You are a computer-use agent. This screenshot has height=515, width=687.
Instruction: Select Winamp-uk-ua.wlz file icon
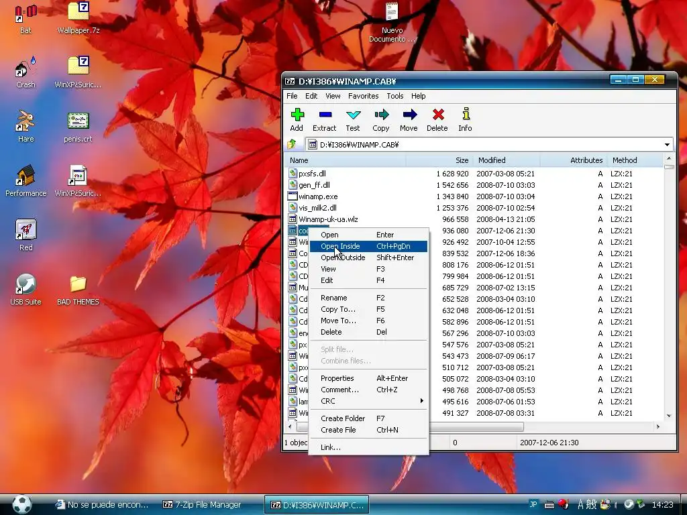point(293,219)
